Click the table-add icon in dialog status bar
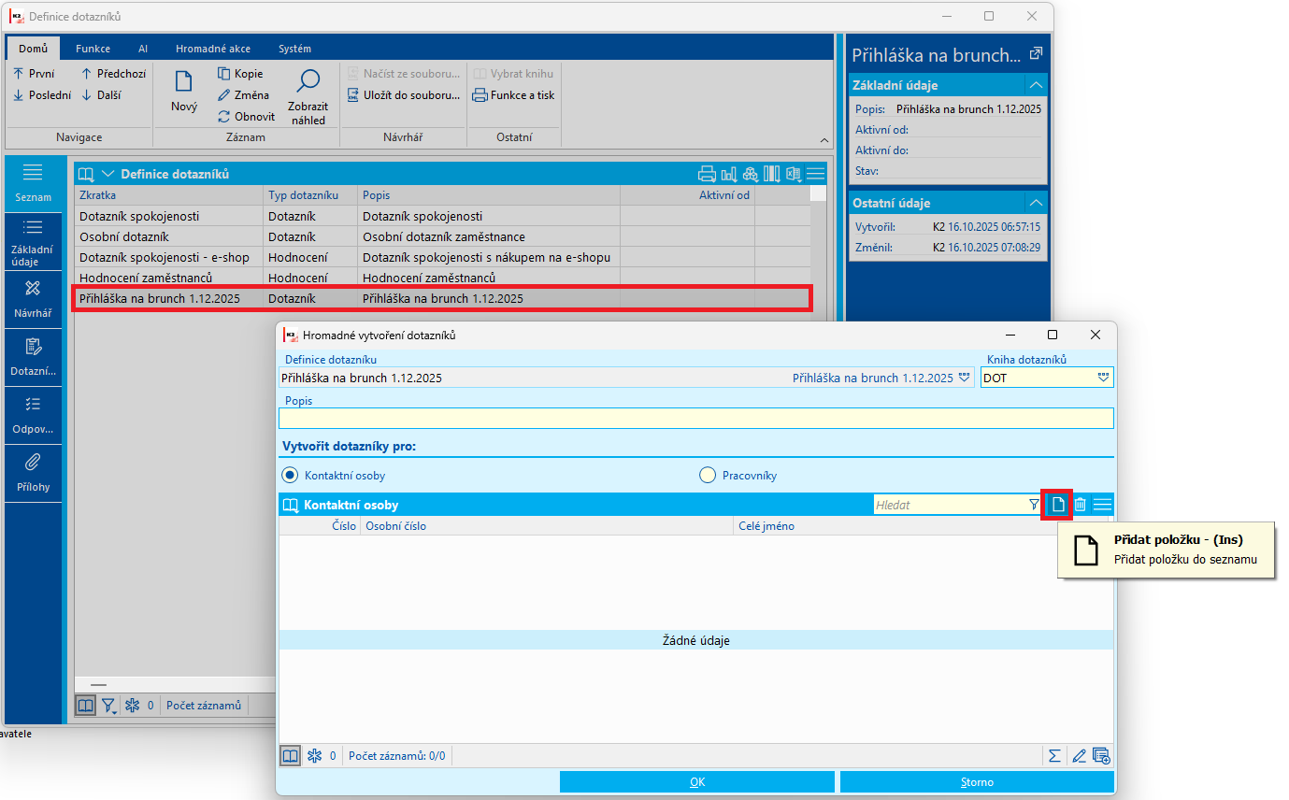This screenshot has height=800, width=1289. tap(1101, 755)
